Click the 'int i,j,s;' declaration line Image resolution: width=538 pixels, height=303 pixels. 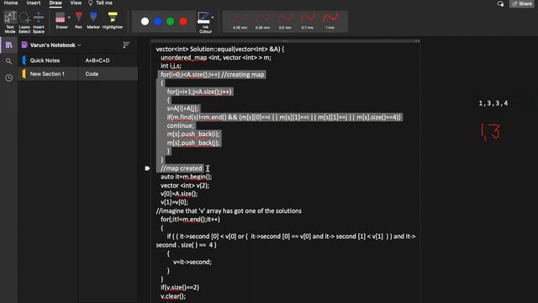(x=171, y=66)
